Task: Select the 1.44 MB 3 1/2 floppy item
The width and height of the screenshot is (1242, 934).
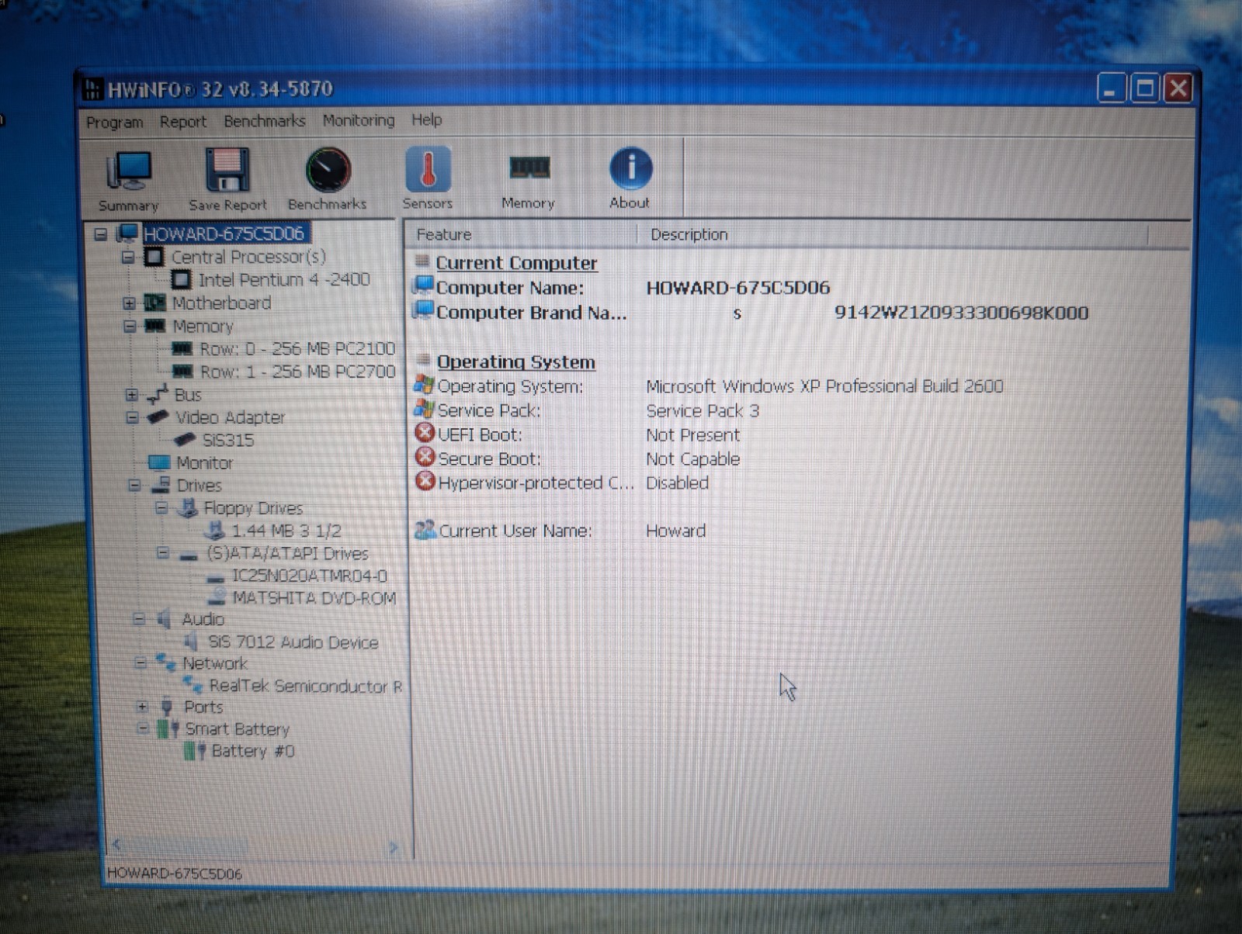Action: click(286, 531)
